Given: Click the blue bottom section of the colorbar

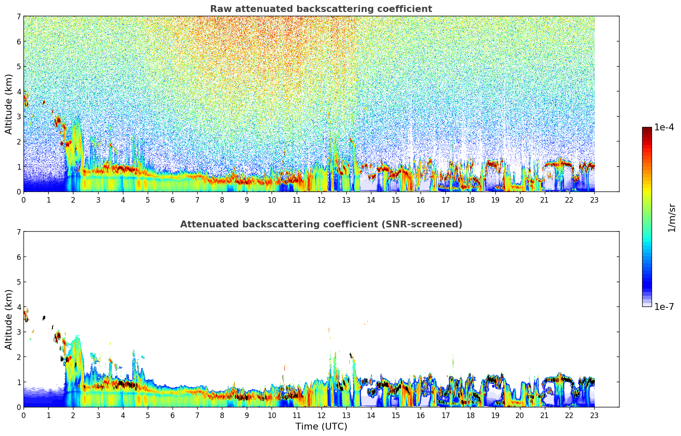Looking at the screenshot, I should (647, 282).
